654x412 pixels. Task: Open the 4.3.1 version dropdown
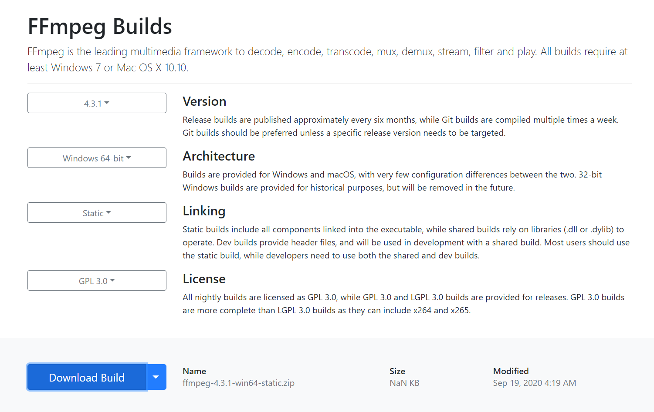tap(97, 103)
